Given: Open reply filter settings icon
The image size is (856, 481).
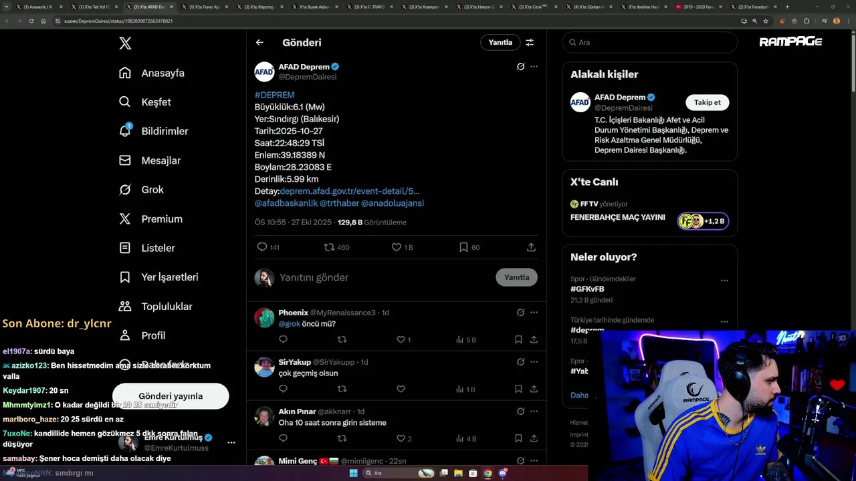Looking at the screenshot, I should [530, 42].
